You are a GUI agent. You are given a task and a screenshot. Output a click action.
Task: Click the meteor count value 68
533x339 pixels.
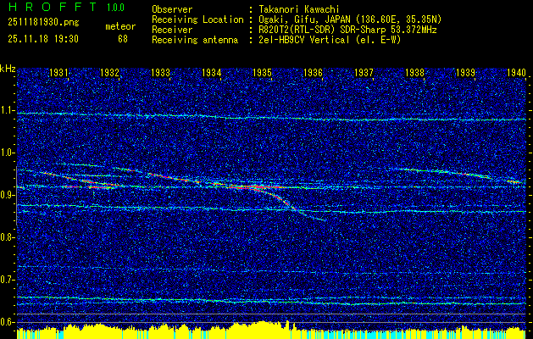[123, 39]
